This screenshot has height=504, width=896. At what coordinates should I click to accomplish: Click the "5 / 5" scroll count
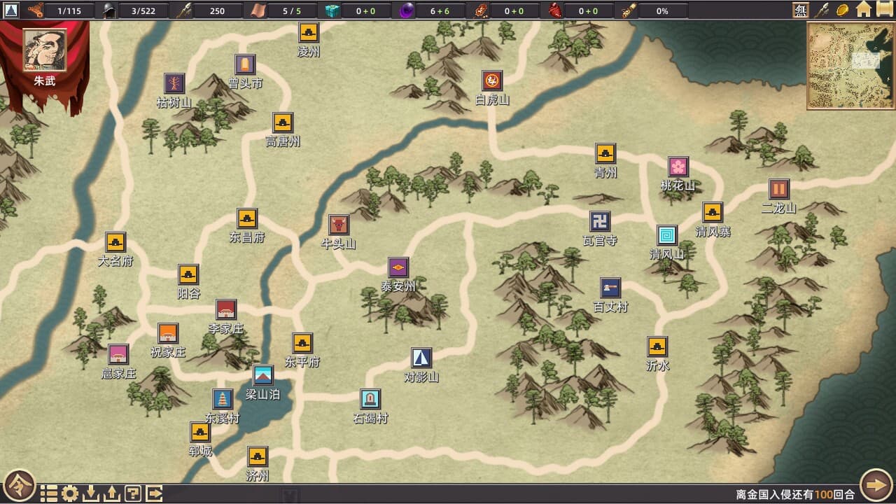click(291, 10)
